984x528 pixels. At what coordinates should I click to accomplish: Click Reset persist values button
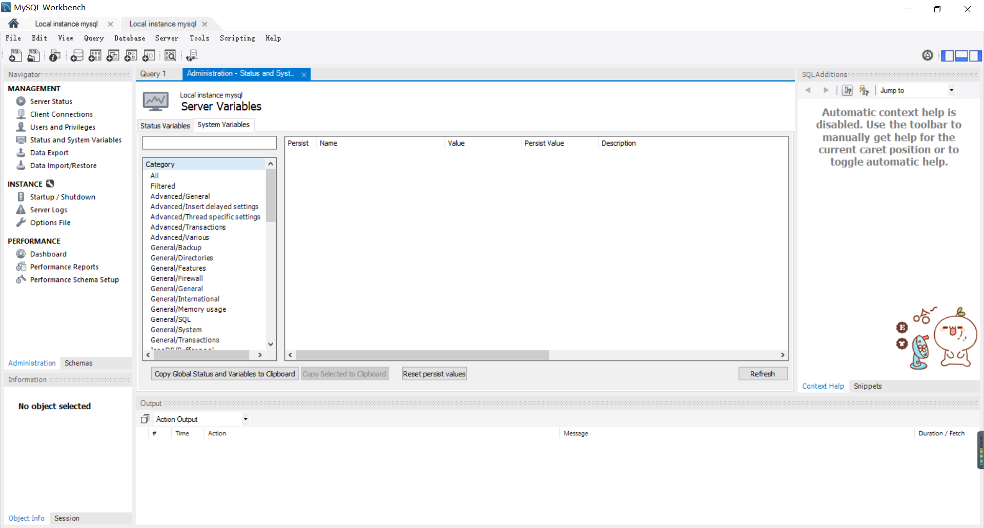pos(434,374)
